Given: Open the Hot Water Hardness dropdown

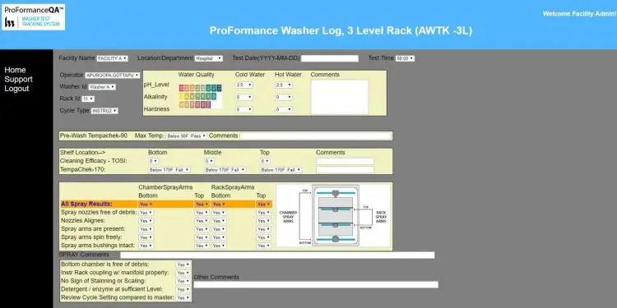Looking at the screenshot, I should (x=284, y=109).
